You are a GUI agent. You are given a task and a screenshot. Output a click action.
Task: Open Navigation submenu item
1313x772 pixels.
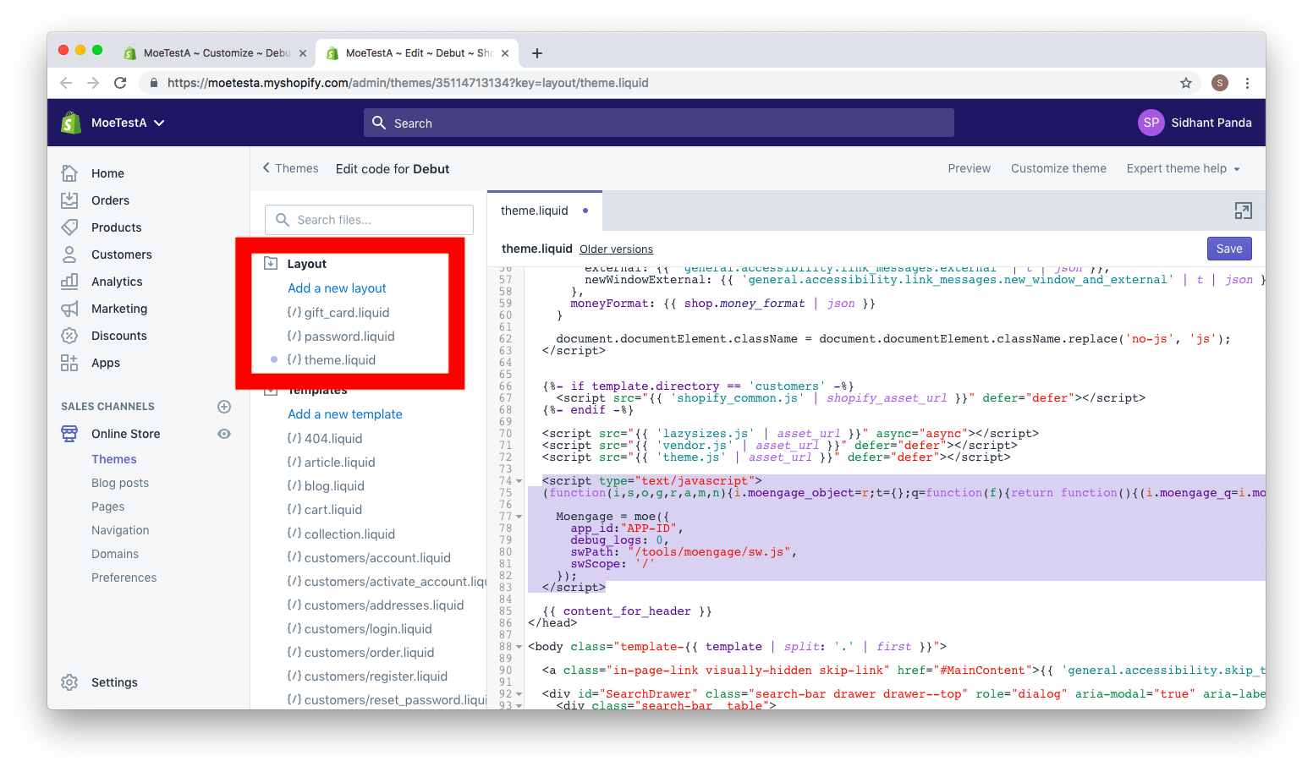119,530
